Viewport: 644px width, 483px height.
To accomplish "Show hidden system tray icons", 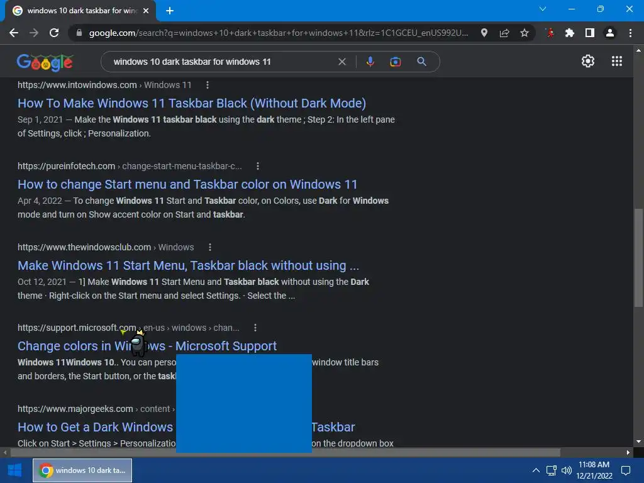I will [x=536, y=470].
